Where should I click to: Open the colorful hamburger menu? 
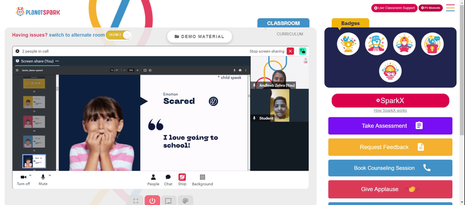pyautogui.click(x=451, y=8)
